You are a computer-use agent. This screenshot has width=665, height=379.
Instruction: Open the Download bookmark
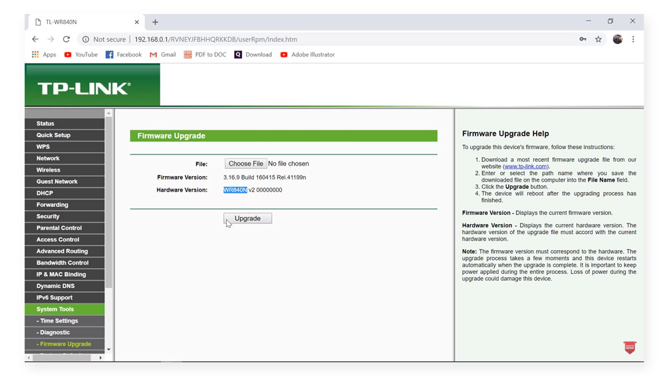coord(253,55)
